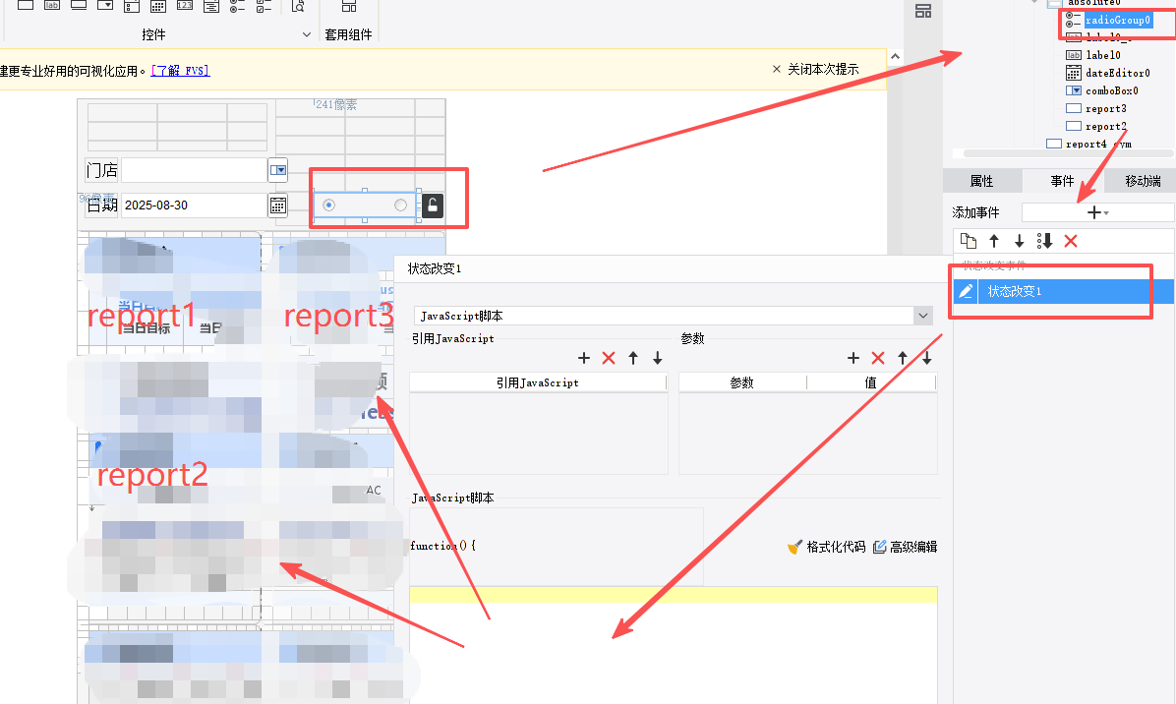
Task: Move 引用JavaScript reference down with the arrow
Action: tap(658, 358)
